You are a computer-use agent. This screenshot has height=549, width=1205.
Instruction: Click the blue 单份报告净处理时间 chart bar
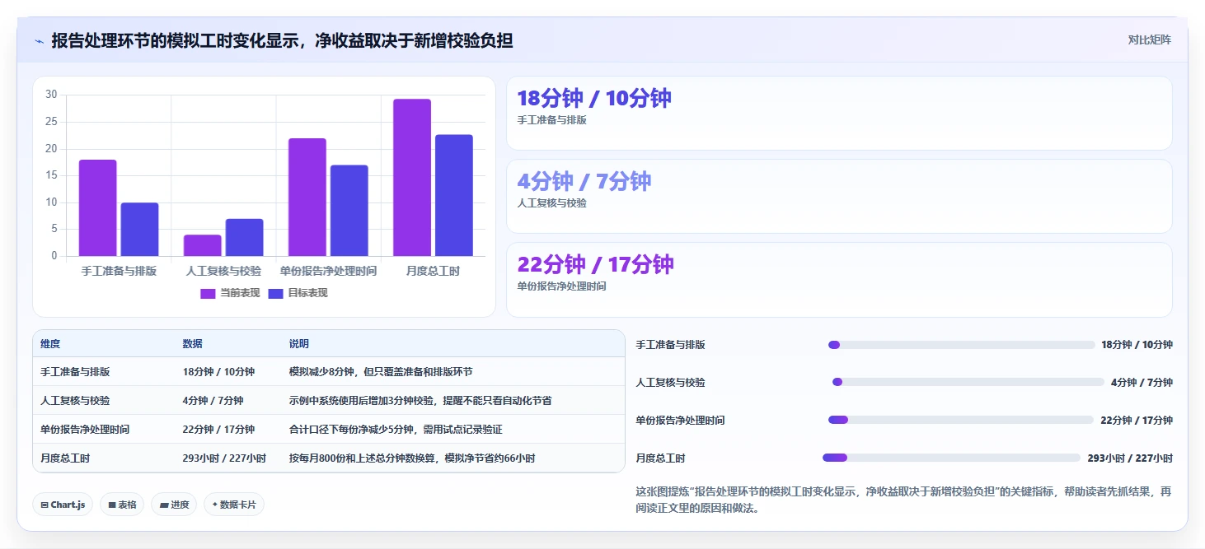pyautogui.click(x=349, y=211)
